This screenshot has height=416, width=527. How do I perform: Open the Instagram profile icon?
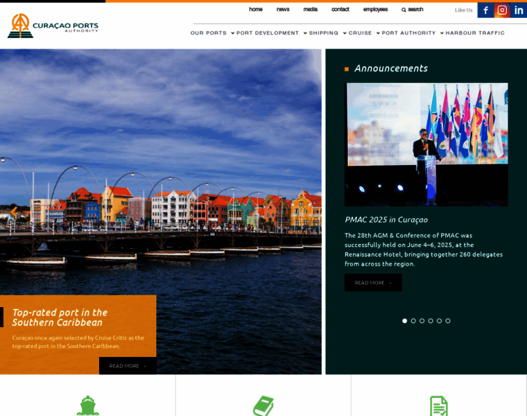point(502,10)
